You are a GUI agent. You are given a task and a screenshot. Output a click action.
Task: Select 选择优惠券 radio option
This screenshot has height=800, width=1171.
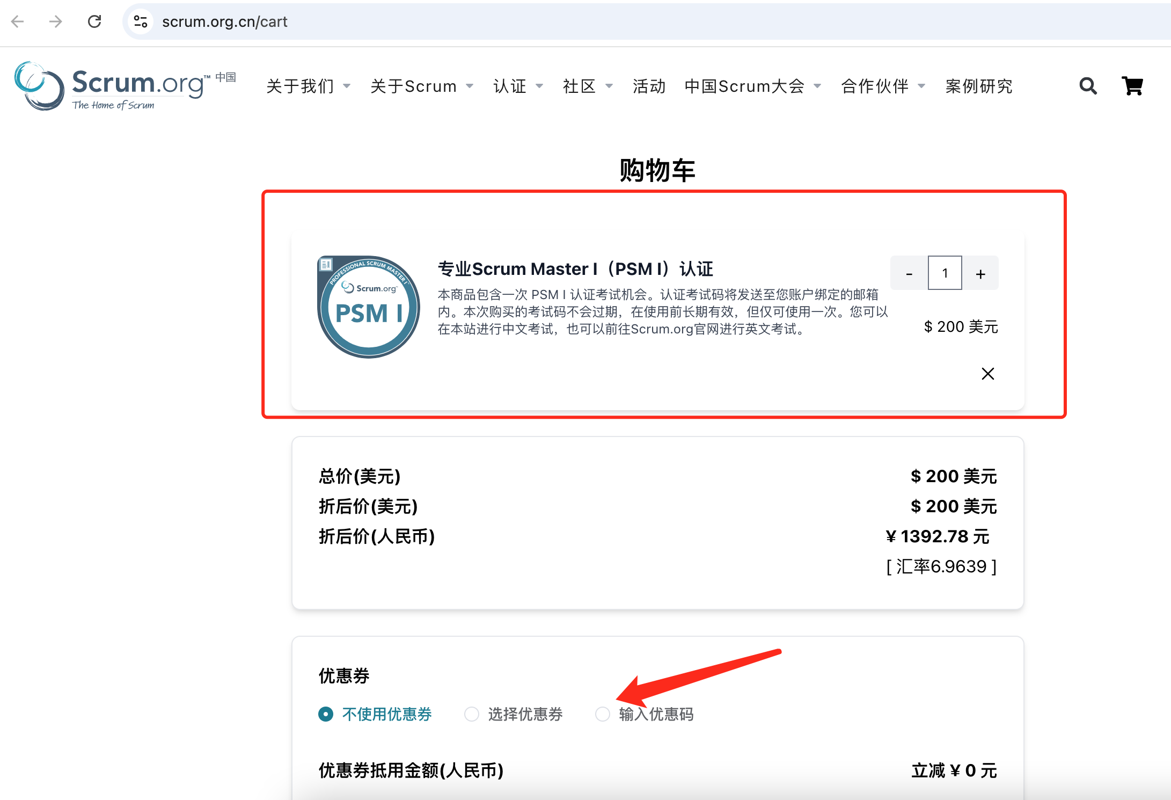(472, 714)
